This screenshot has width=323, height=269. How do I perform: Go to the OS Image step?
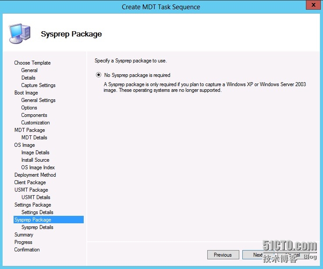pyautogui.click(x=25, y=145)
